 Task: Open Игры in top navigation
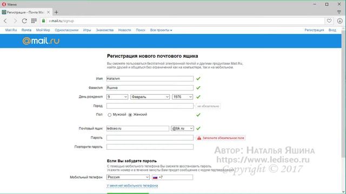point(87,30)
